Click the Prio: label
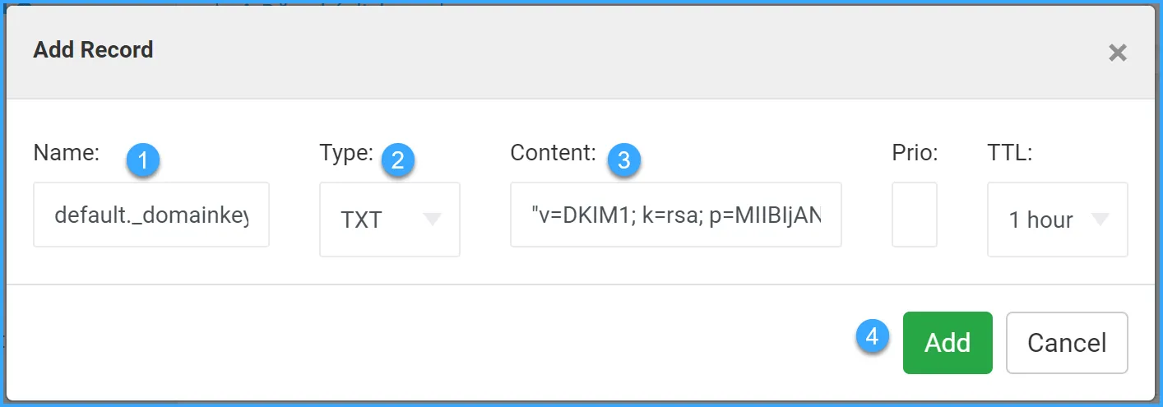The image size is (1163, 407). 915,152
